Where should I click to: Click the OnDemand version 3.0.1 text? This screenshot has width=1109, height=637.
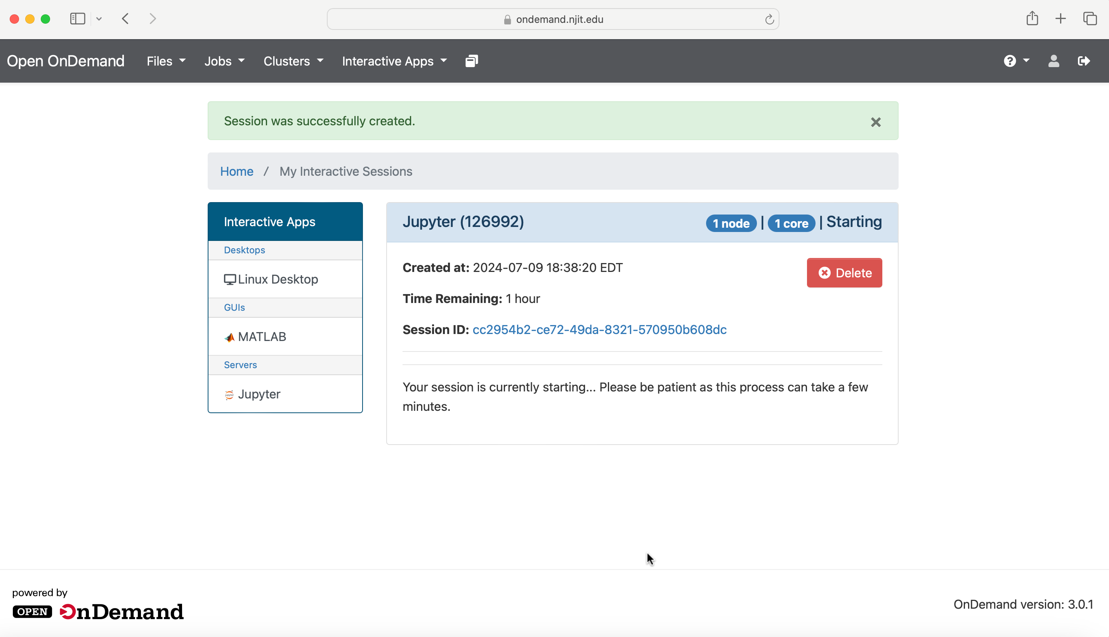pos(1023,605)
